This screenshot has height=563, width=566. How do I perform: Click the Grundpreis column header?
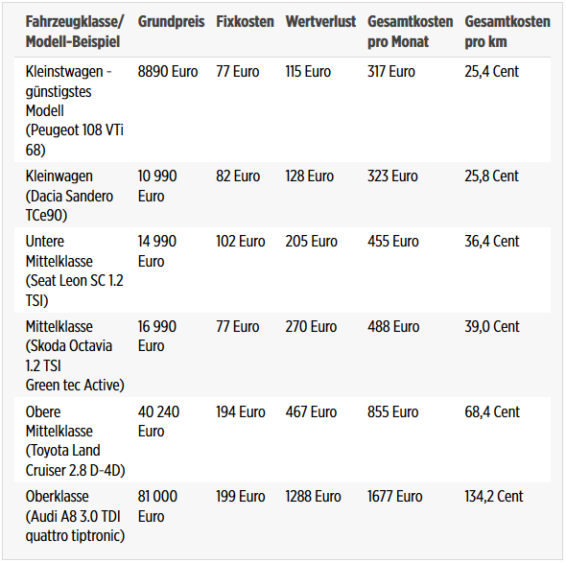(171, 22)
